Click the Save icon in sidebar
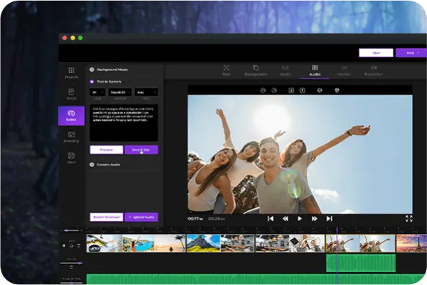The height and width of the screenshot is (285, 427). pos(71,158)
